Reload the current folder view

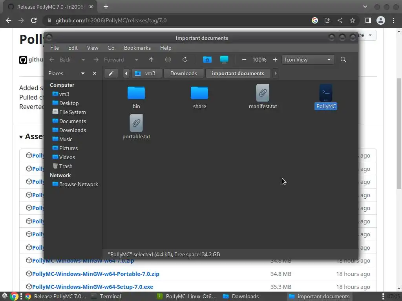coord(185,60)
